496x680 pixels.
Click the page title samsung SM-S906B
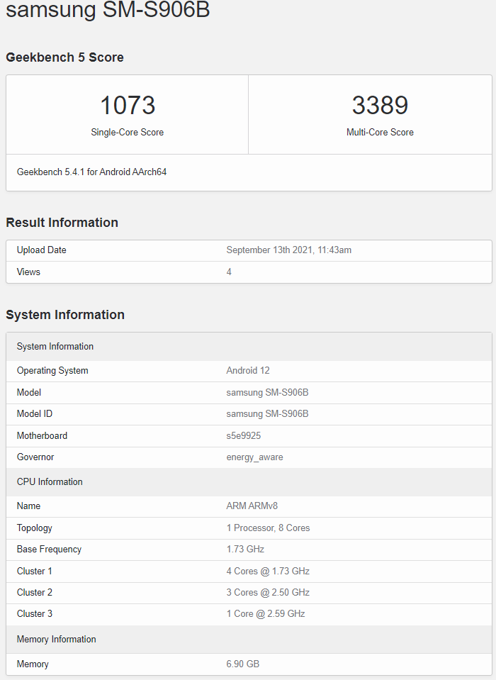coord(108,9)
